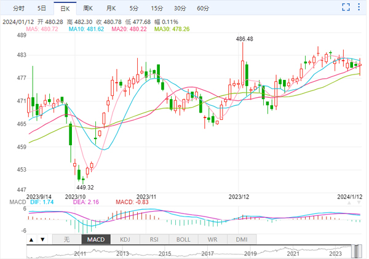Screen dimensions: 369x259
Task: Click the gray up triangle above MACD panel
Action: 349,203
